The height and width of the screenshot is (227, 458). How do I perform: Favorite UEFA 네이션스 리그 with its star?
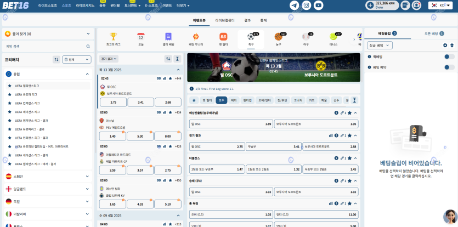pos(10,112)
